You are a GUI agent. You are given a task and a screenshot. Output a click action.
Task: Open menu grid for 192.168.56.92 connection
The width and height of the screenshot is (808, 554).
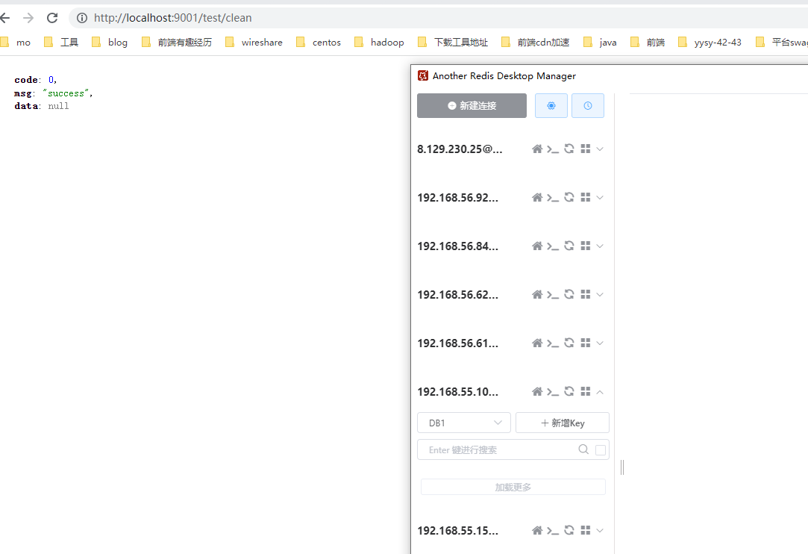pyautogui.click(x=586, y=197)
